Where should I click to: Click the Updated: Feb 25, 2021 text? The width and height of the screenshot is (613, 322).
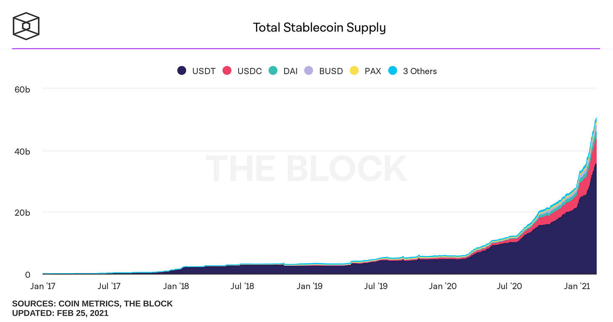60,313
